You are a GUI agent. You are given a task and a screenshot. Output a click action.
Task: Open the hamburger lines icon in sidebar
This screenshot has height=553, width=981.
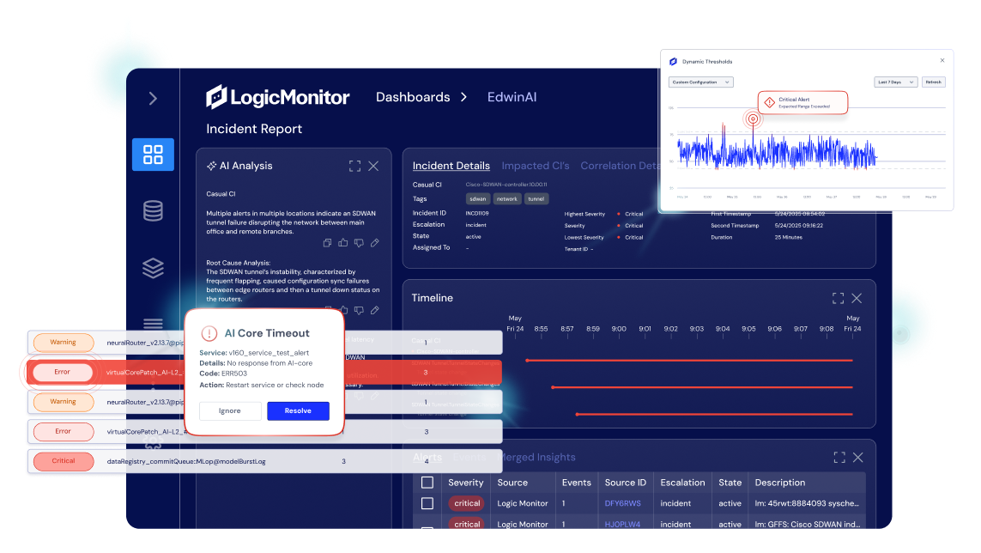coord(154,323)
